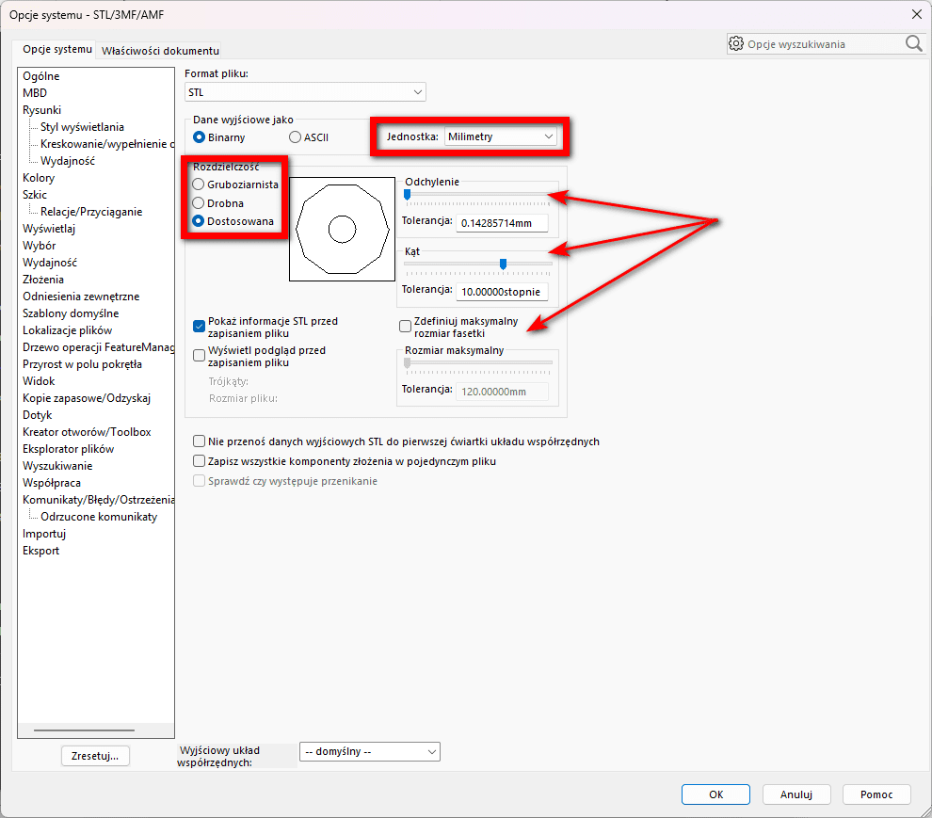Select the Gruboziarnista resolution option
Screen dimensions: 932x818
click(x=199, y=184)
